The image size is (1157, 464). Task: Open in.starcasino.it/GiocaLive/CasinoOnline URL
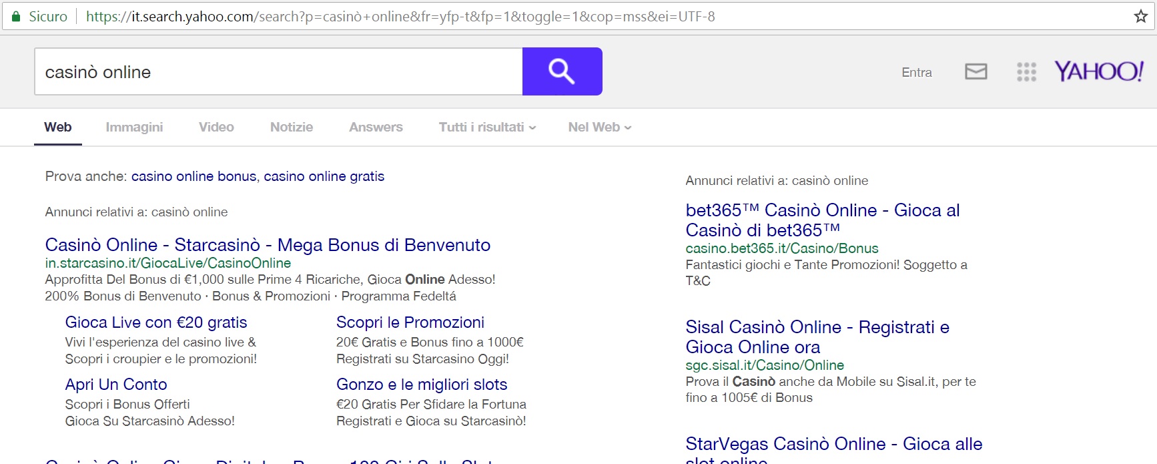[x=168, y=263]
